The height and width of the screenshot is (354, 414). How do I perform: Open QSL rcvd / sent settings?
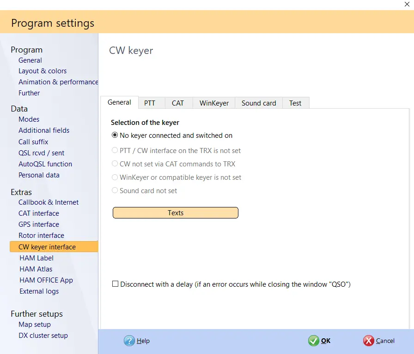[42, 153]
